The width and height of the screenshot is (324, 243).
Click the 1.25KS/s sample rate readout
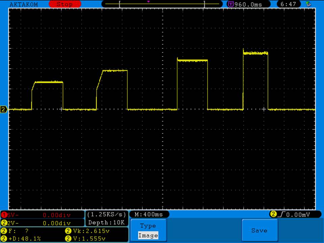(107, 214)
